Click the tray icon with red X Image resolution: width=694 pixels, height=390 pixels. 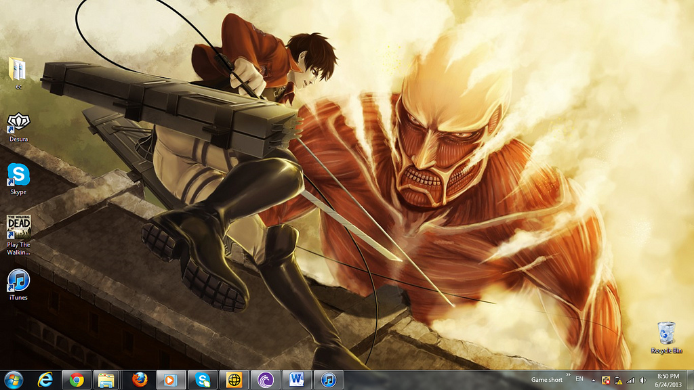click(606, 381)
